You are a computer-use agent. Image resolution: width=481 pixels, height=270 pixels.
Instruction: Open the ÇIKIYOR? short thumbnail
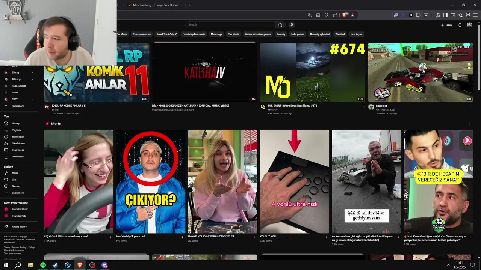(151, 181)
